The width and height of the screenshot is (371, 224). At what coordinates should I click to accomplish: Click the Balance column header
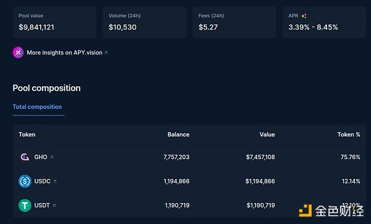pyautogui.click(x=179, y=135)
